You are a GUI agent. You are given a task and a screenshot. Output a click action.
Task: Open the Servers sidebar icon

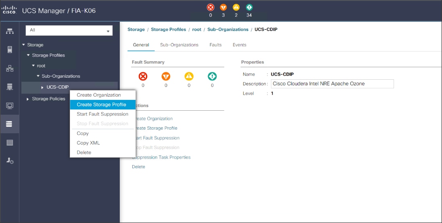[x=10, y=50]
